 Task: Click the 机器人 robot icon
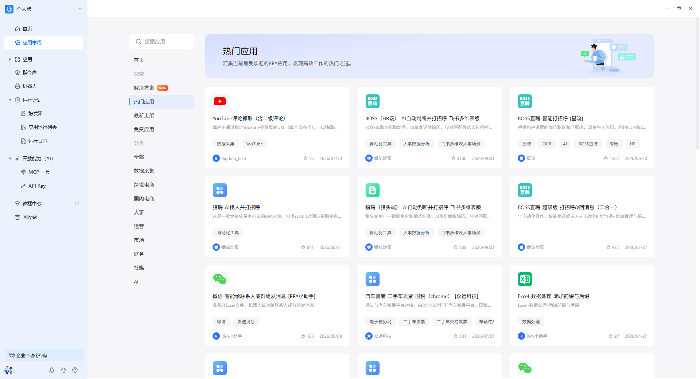17,86
